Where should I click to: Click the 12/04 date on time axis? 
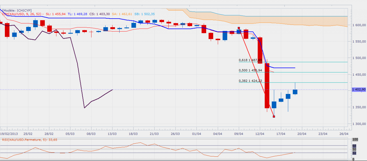260,133
